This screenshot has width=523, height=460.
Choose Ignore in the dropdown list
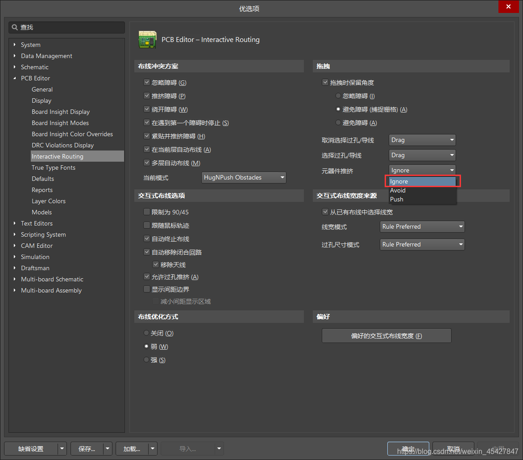click(422, 181)
